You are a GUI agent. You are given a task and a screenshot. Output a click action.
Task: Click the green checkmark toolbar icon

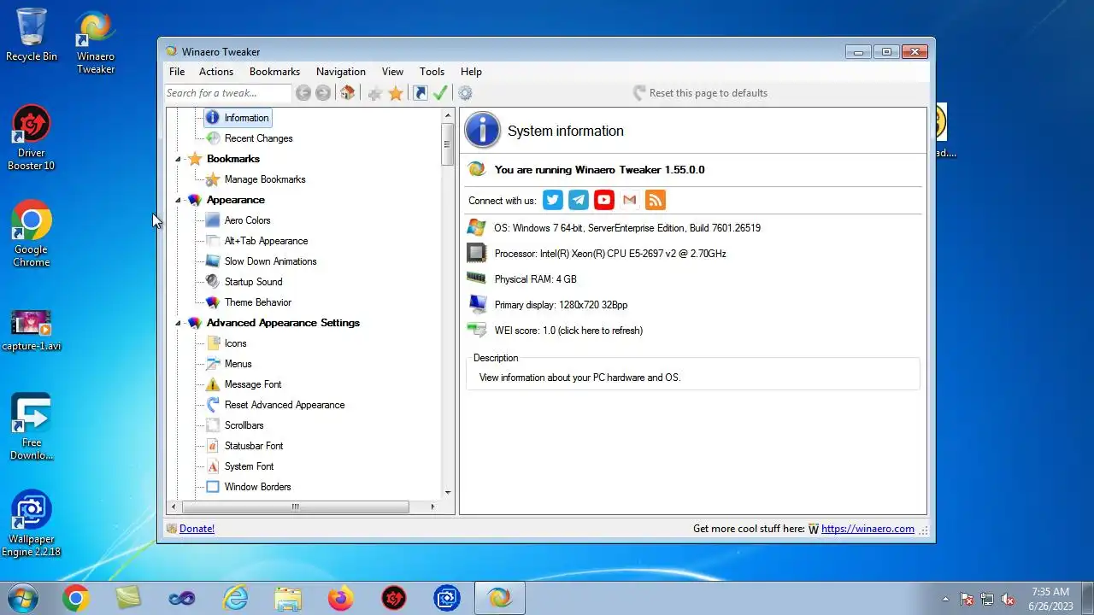(440, 93)
